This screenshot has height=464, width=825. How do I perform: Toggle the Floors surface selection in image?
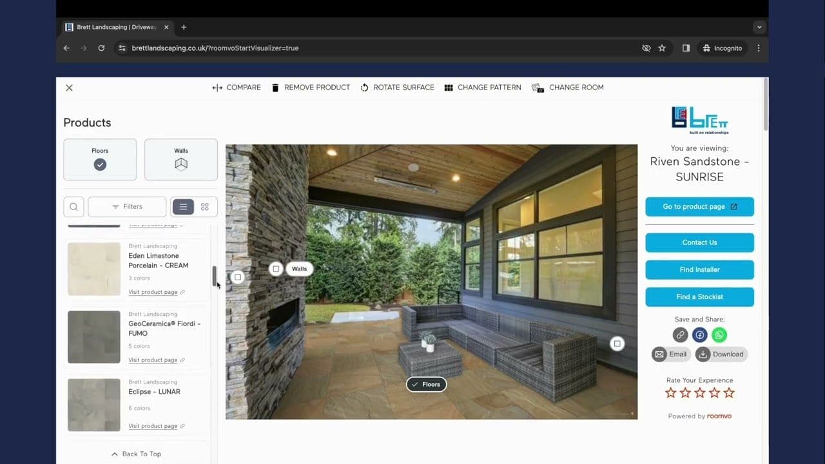(x=426, y=384)
